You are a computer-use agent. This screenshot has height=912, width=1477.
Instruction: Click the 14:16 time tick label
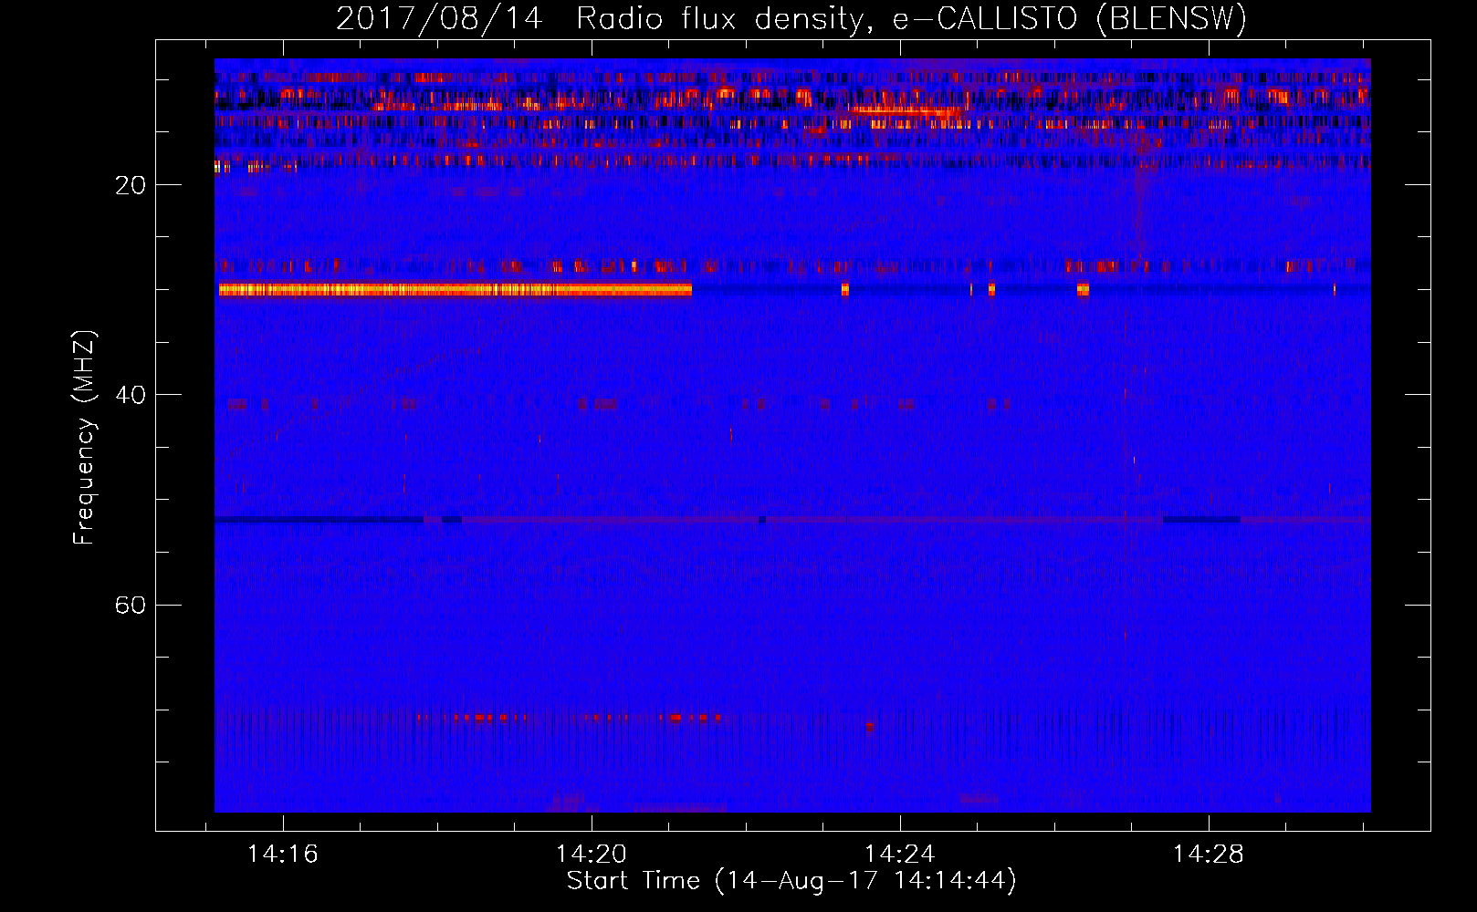click(283, 855)
